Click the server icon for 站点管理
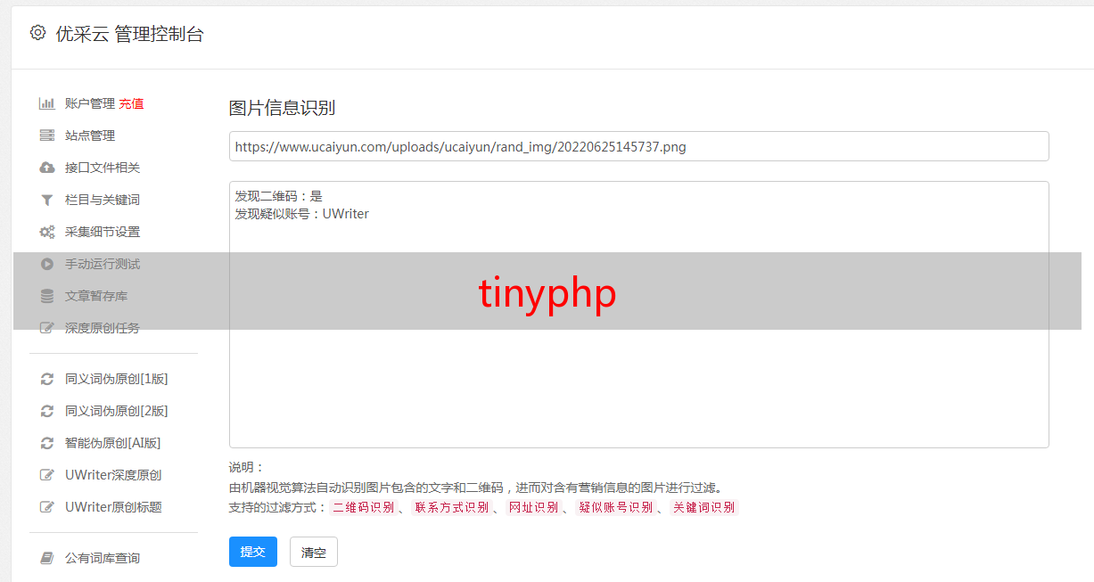 [47, 135]
